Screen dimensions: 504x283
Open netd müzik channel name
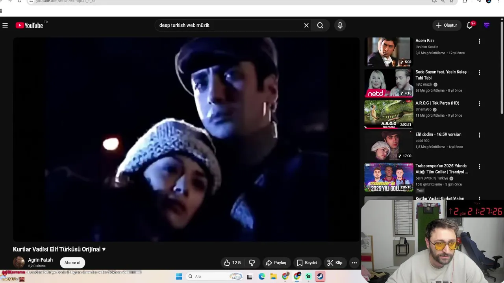(x=424, y=85)
